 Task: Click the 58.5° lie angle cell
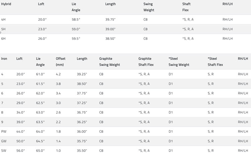pyautogui.click(x=76, y=20)
